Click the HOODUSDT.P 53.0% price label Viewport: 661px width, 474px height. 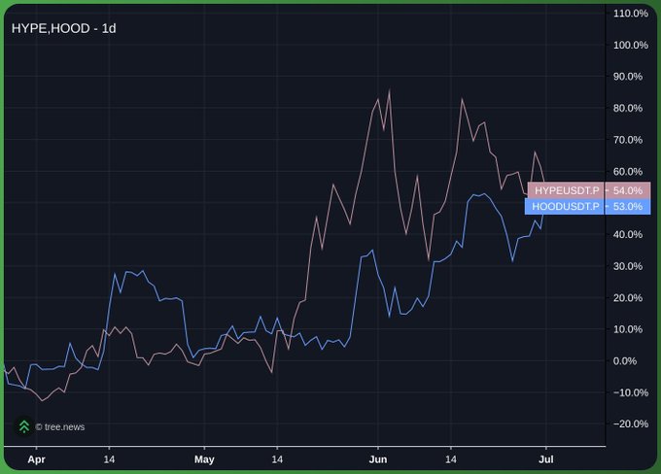pyautogui.click(x=588, y=207)
